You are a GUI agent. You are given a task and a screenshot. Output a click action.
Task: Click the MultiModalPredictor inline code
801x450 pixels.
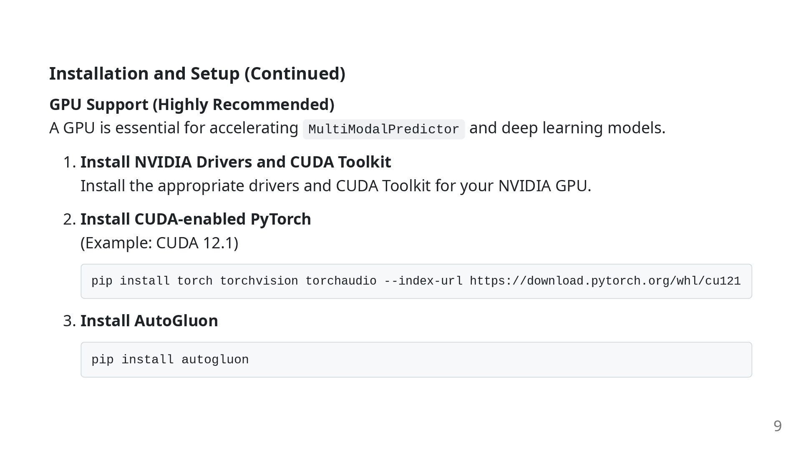click(384, 129)
